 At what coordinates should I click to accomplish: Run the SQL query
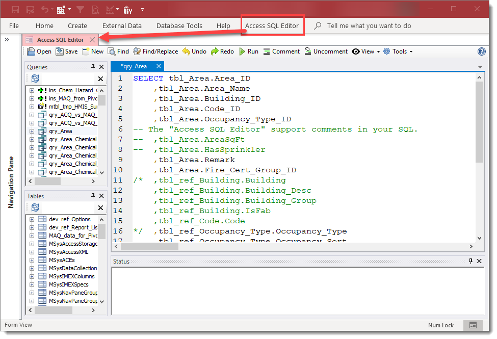click(249, 51)
